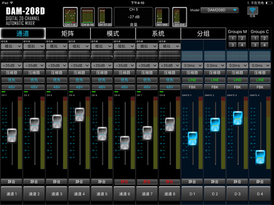Open the 压缩器 compressor for CH 4
The image size is (274, 205).
(x=79, y=73)
